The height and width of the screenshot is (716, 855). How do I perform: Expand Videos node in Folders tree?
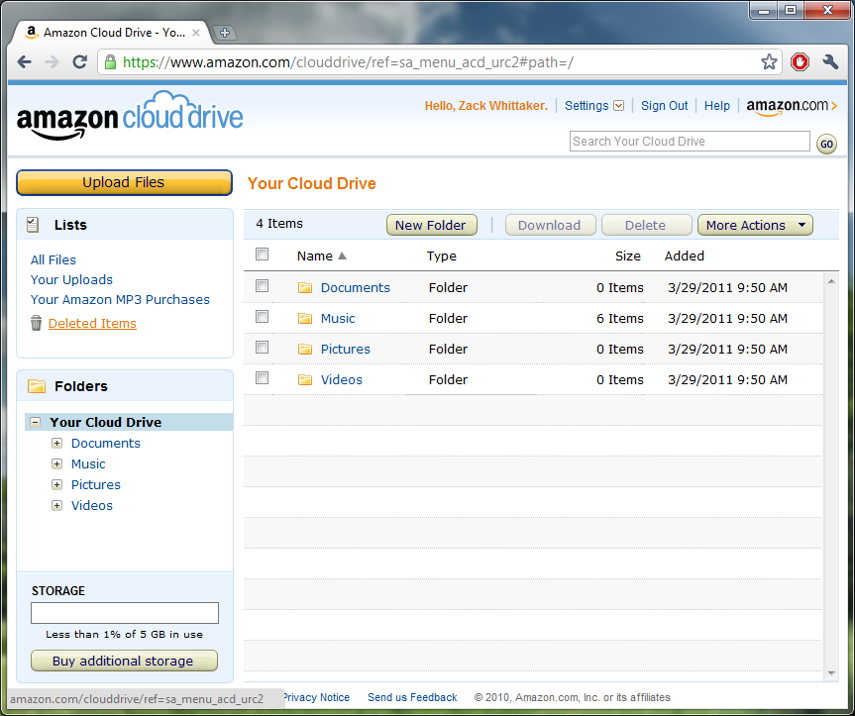(x=56, y=505)
